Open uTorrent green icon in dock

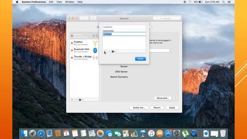pyautogui.click(x=185, y=133)
